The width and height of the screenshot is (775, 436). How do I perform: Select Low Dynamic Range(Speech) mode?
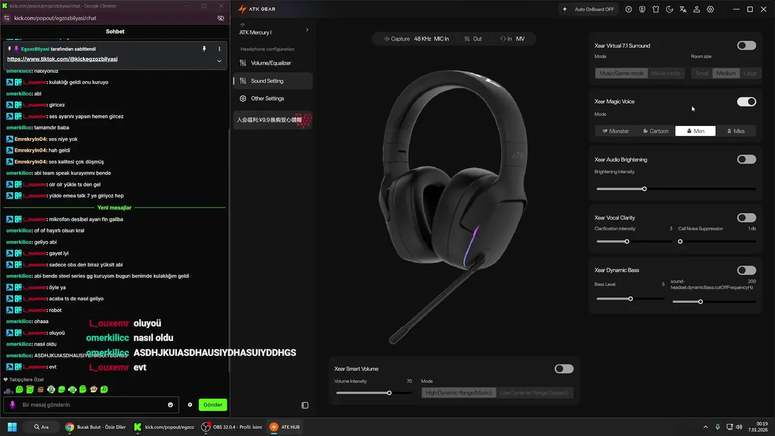point(534,393)
